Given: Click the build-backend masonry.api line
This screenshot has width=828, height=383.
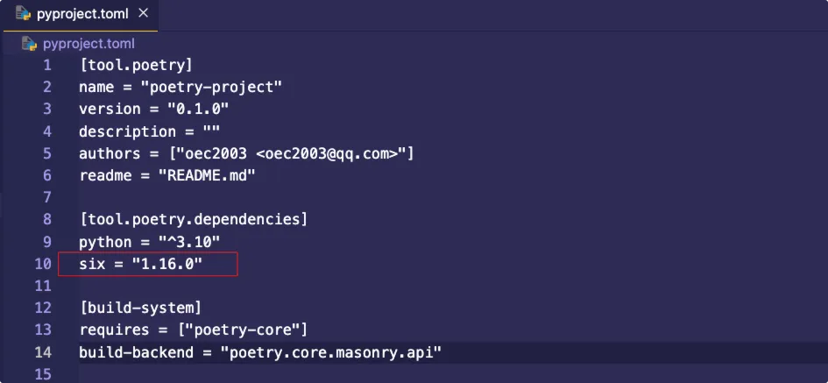Looking at the screenshot, I should (x=260, y=352).
